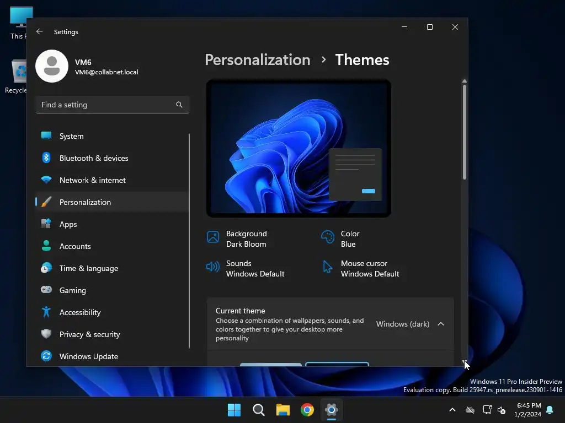Select the Recycle Bin desktop icon
This screenshot has height=423, width=565.
tap(15, 77)
